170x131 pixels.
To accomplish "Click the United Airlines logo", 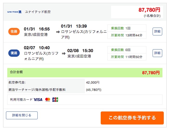I will tap(14, 12).
